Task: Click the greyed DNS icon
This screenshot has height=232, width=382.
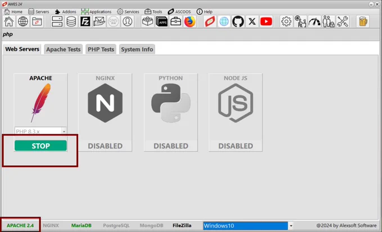Action: (x=113, y=21)
